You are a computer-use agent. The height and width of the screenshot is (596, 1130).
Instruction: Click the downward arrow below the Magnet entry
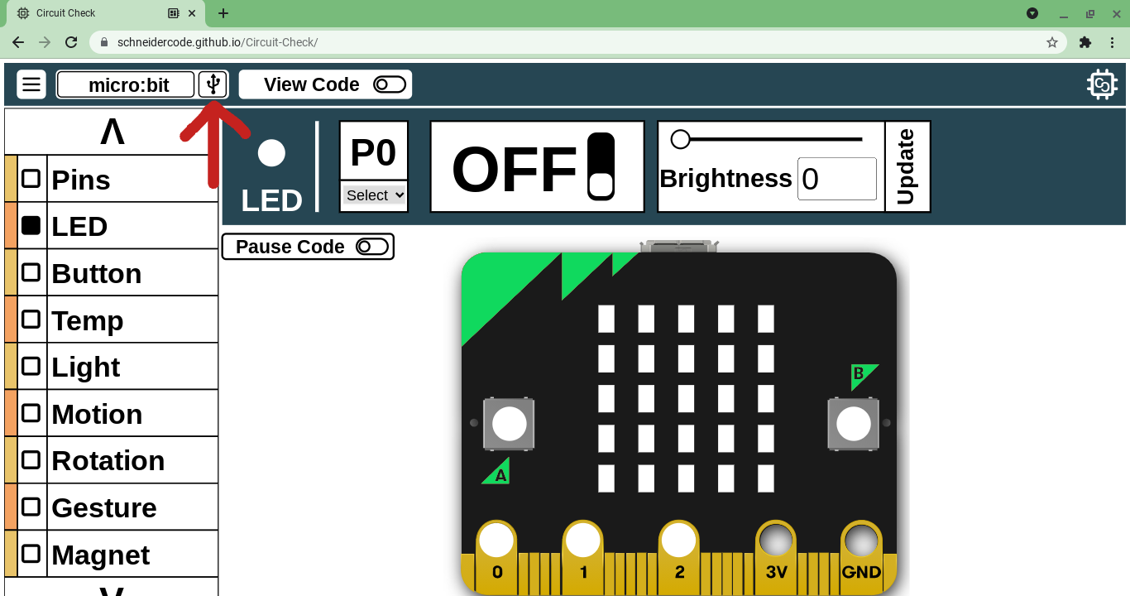coord(110,589)
